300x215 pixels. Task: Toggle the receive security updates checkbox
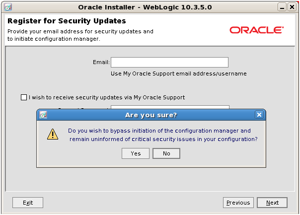[24, 97]
